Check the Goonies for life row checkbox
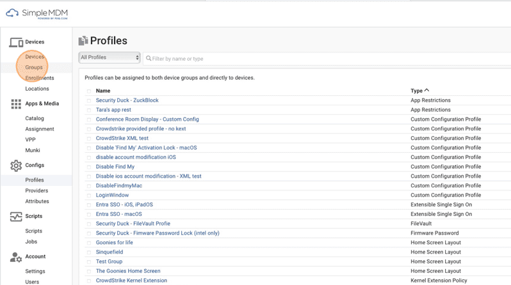This screenshot has height=285, width=511. (88, 243)
